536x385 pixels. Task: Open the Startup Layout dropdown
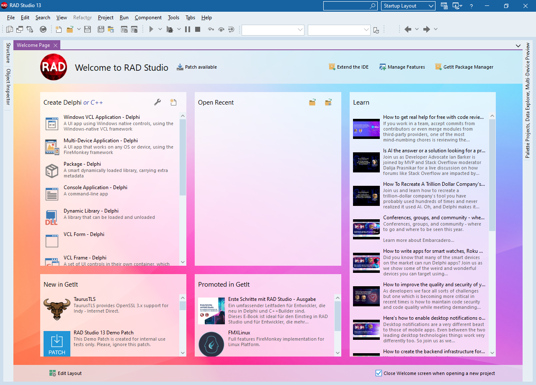(x=408, y=6)
